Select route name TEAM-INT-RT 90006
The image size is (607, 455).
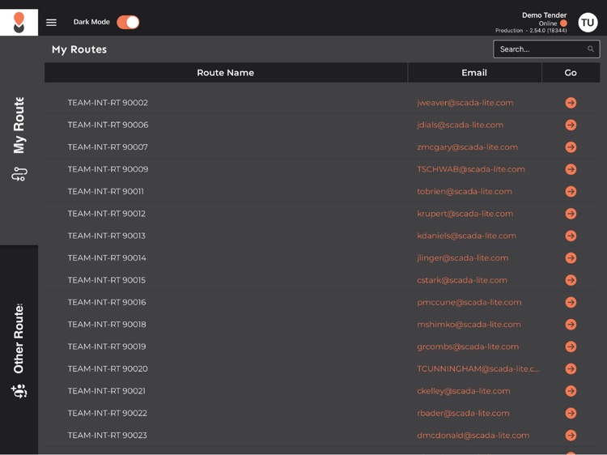[x=108, y=125]
